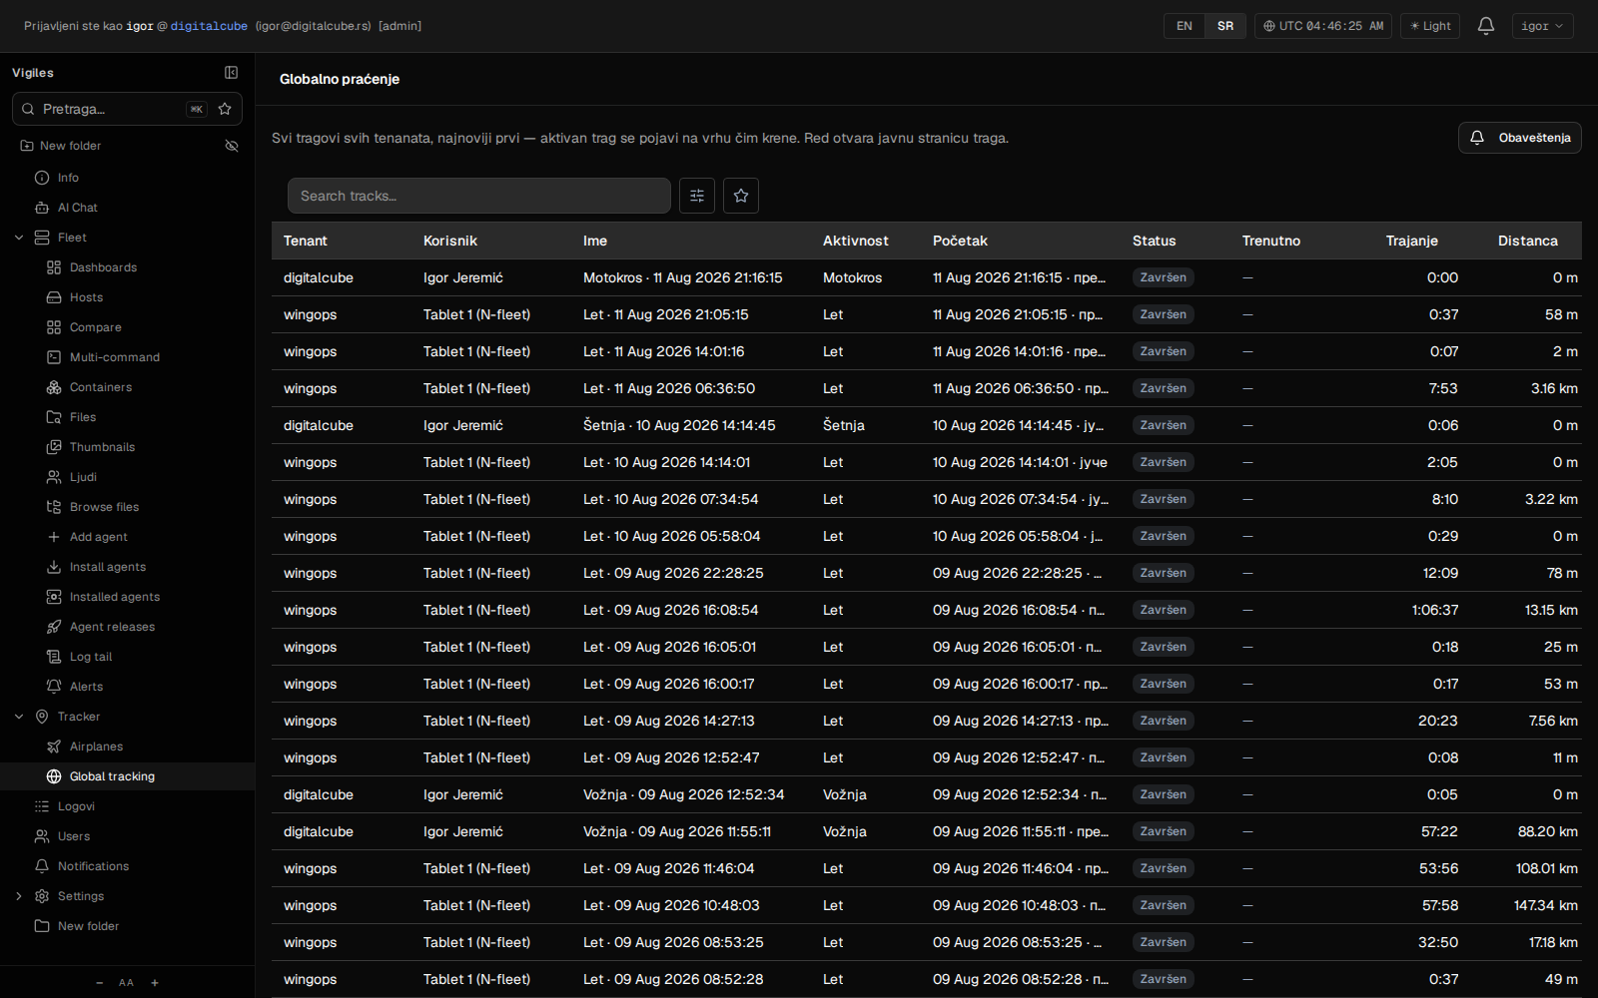This screenshot has width=1598, height=998.
Task: Open the Hosts page
Action: [86, 297]
